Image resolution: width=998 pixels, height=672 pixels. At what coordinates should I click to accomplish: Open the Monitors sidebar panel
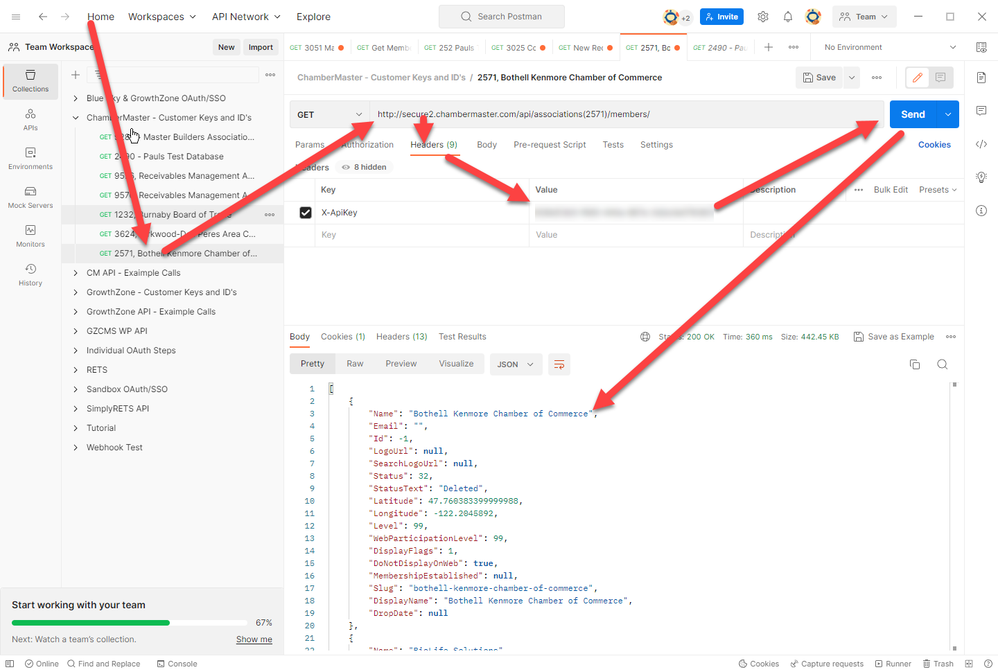30,236
